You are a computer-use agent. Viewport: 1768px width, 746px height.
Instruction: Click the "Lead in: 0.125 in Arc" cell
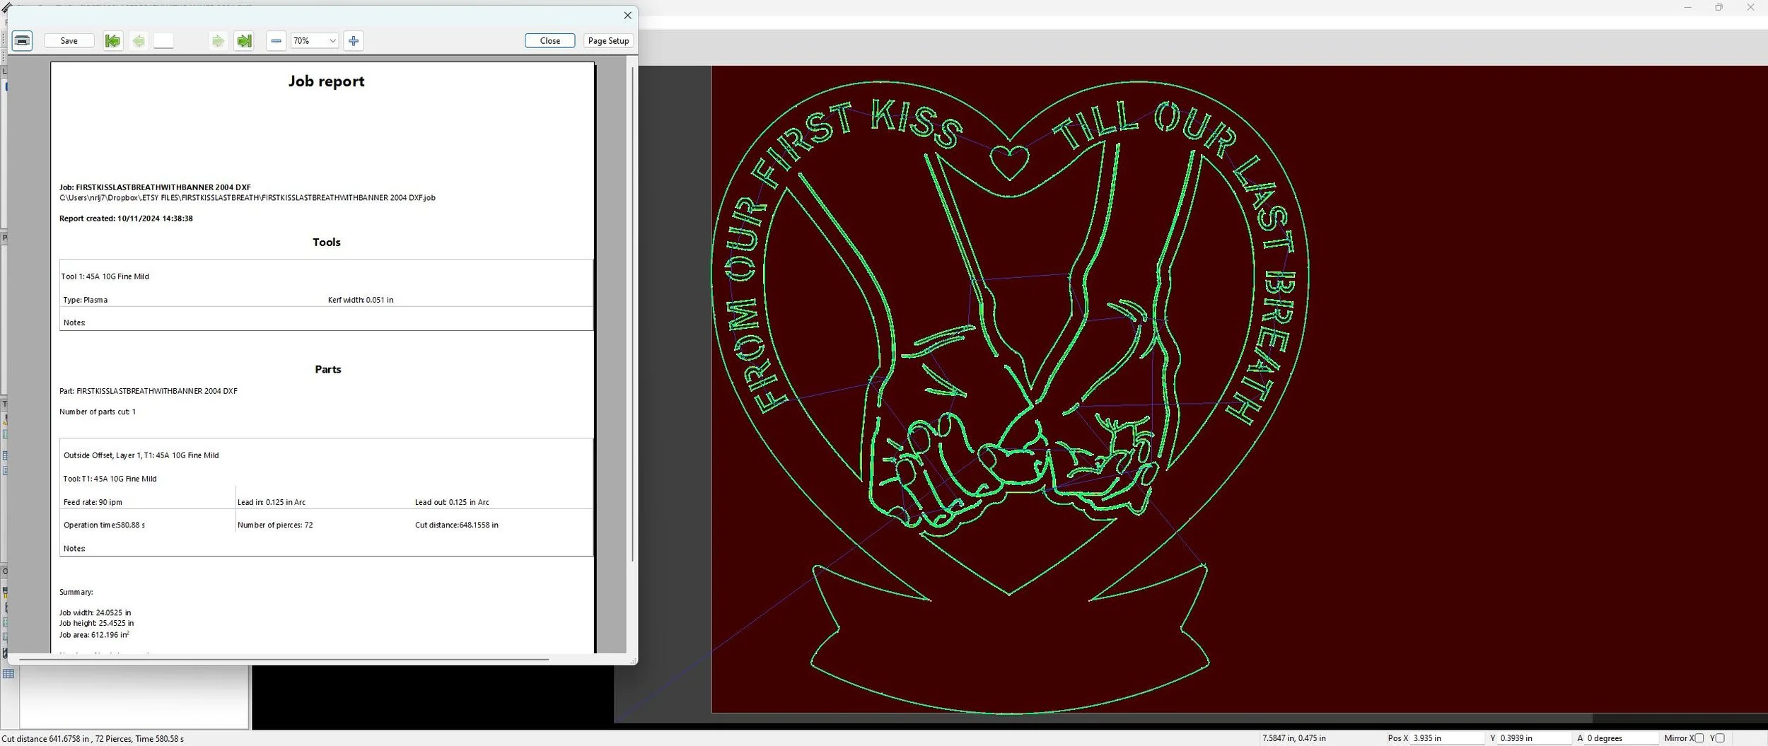coord(272,502)
